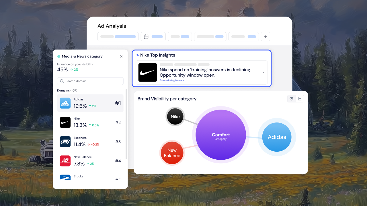Select the Skechers logo in the domains list
The image size is (367, 206).
tap(65, 142)
